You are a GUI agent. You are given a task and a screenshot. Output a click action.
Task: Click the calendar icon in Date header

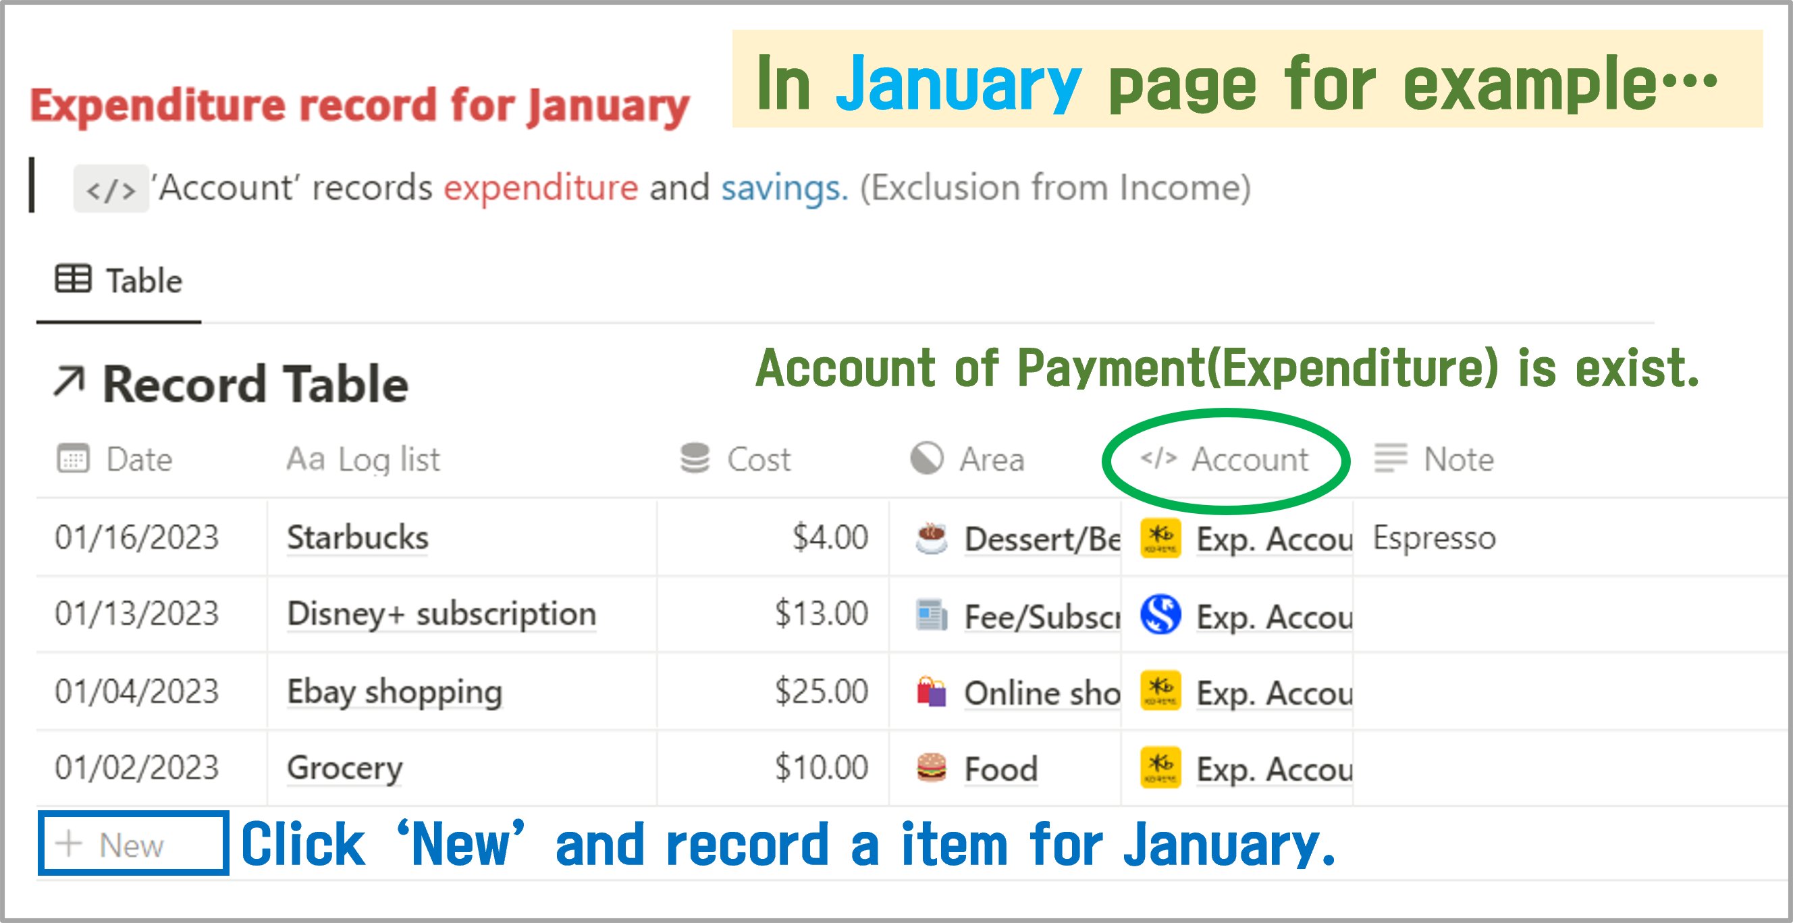tap(73, 458)
